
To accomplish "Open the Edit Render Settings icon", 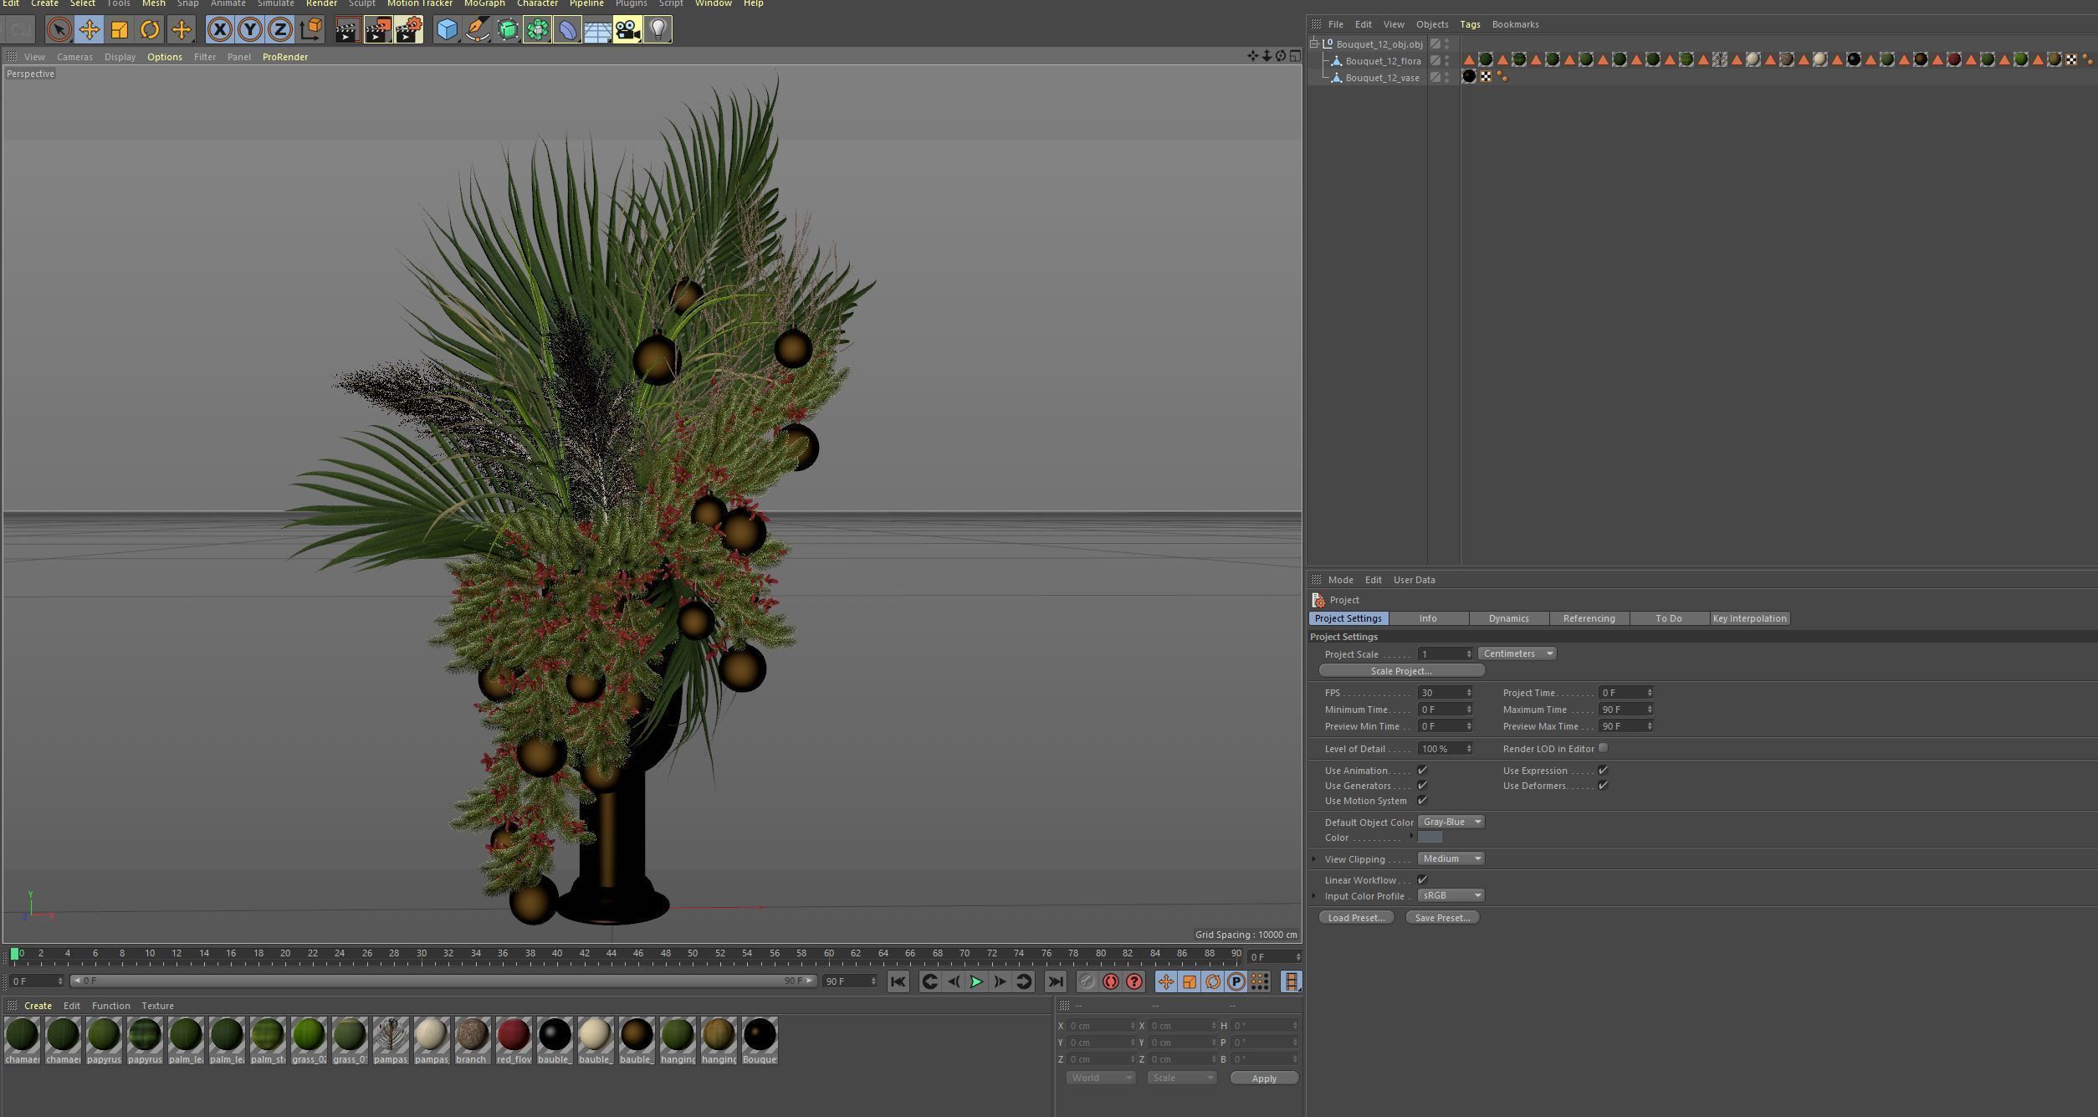I will [408, 30].
